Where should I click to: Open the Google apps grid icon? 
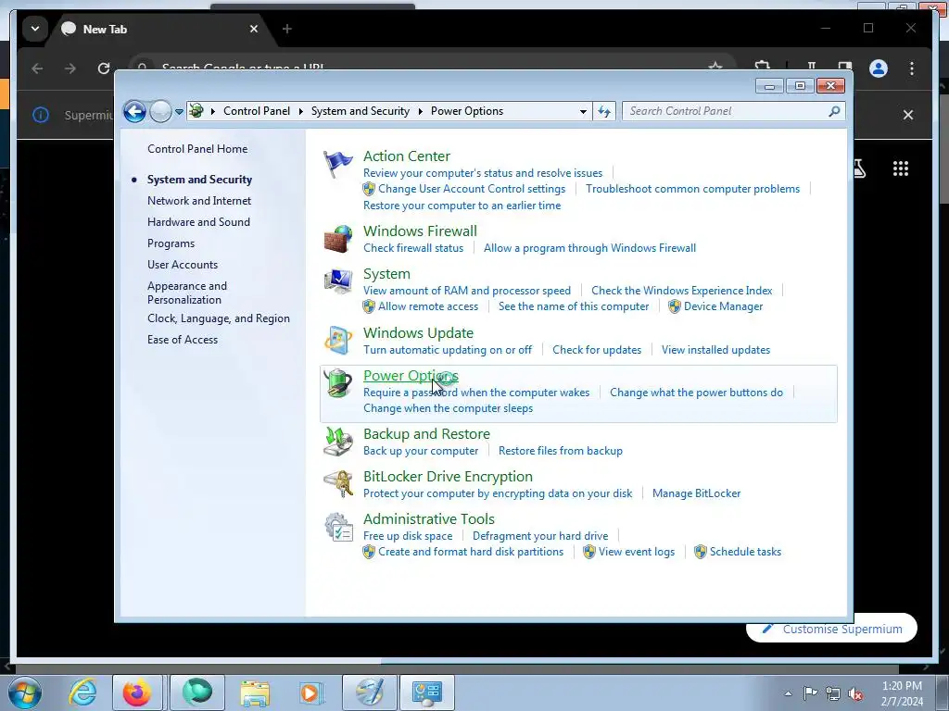click(x=901, y=168)
